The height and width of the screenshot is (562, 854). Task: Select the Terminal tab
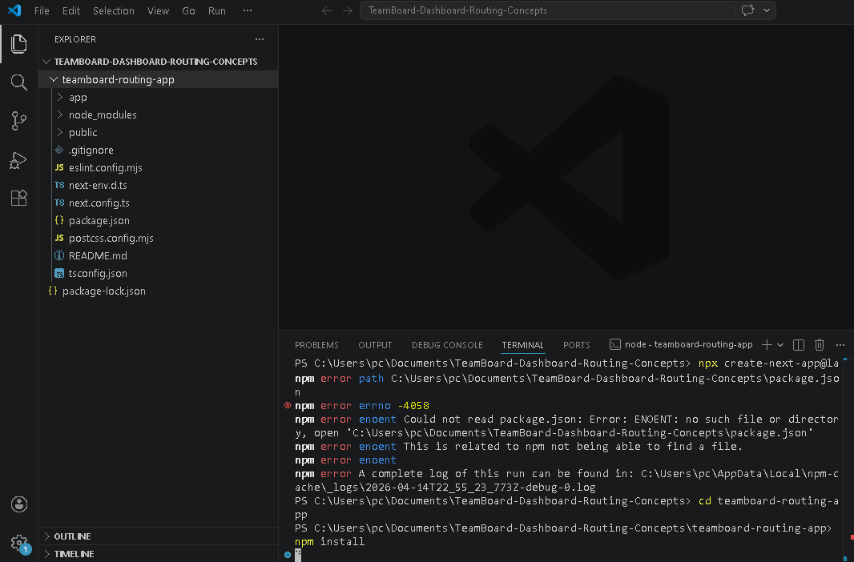[x=522, y=345]
